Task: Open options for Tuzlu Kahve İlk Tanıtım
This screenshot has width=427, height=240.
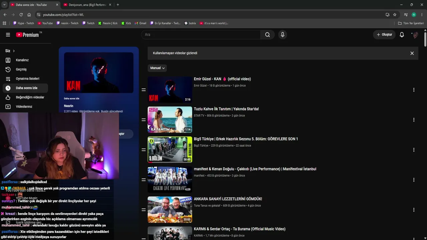Action: coord(414,120)
